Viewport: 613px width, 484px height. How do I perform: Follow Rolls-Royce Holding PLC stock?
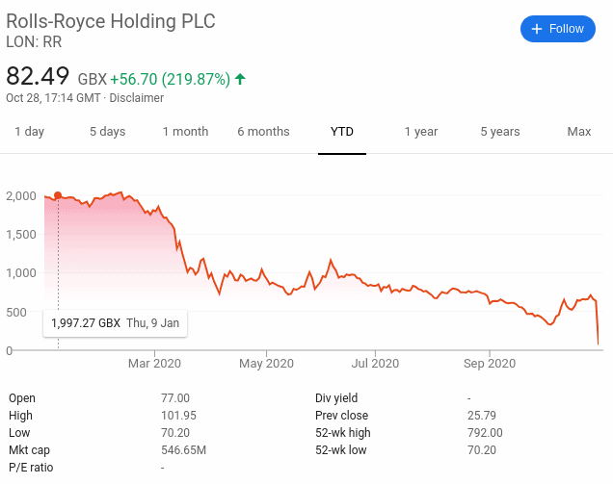[x=558, y=29]
